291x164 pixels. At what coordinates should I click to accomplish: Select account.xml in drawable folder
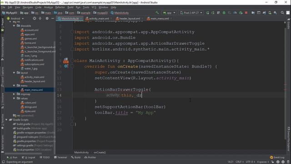coord(30,30)
